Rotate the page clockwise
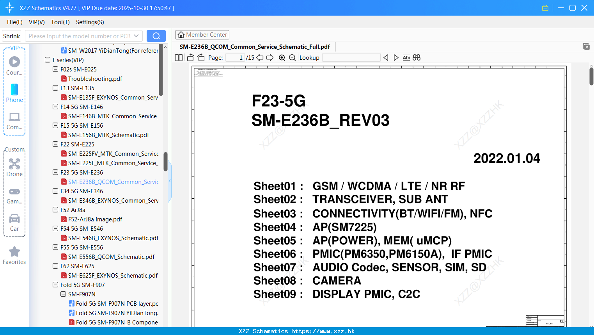 201,58
